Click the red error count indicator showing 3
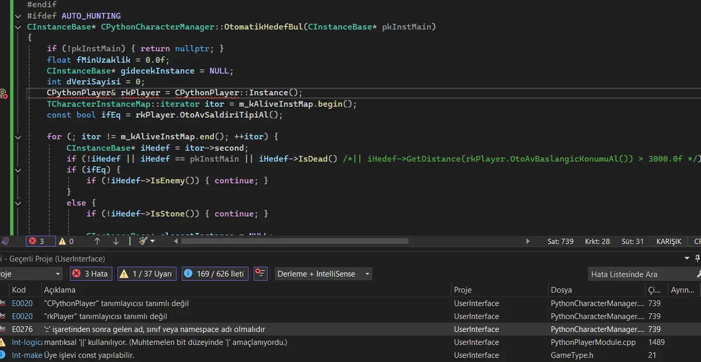Screen dimensions: 701x362 click(x=36, y=241)
